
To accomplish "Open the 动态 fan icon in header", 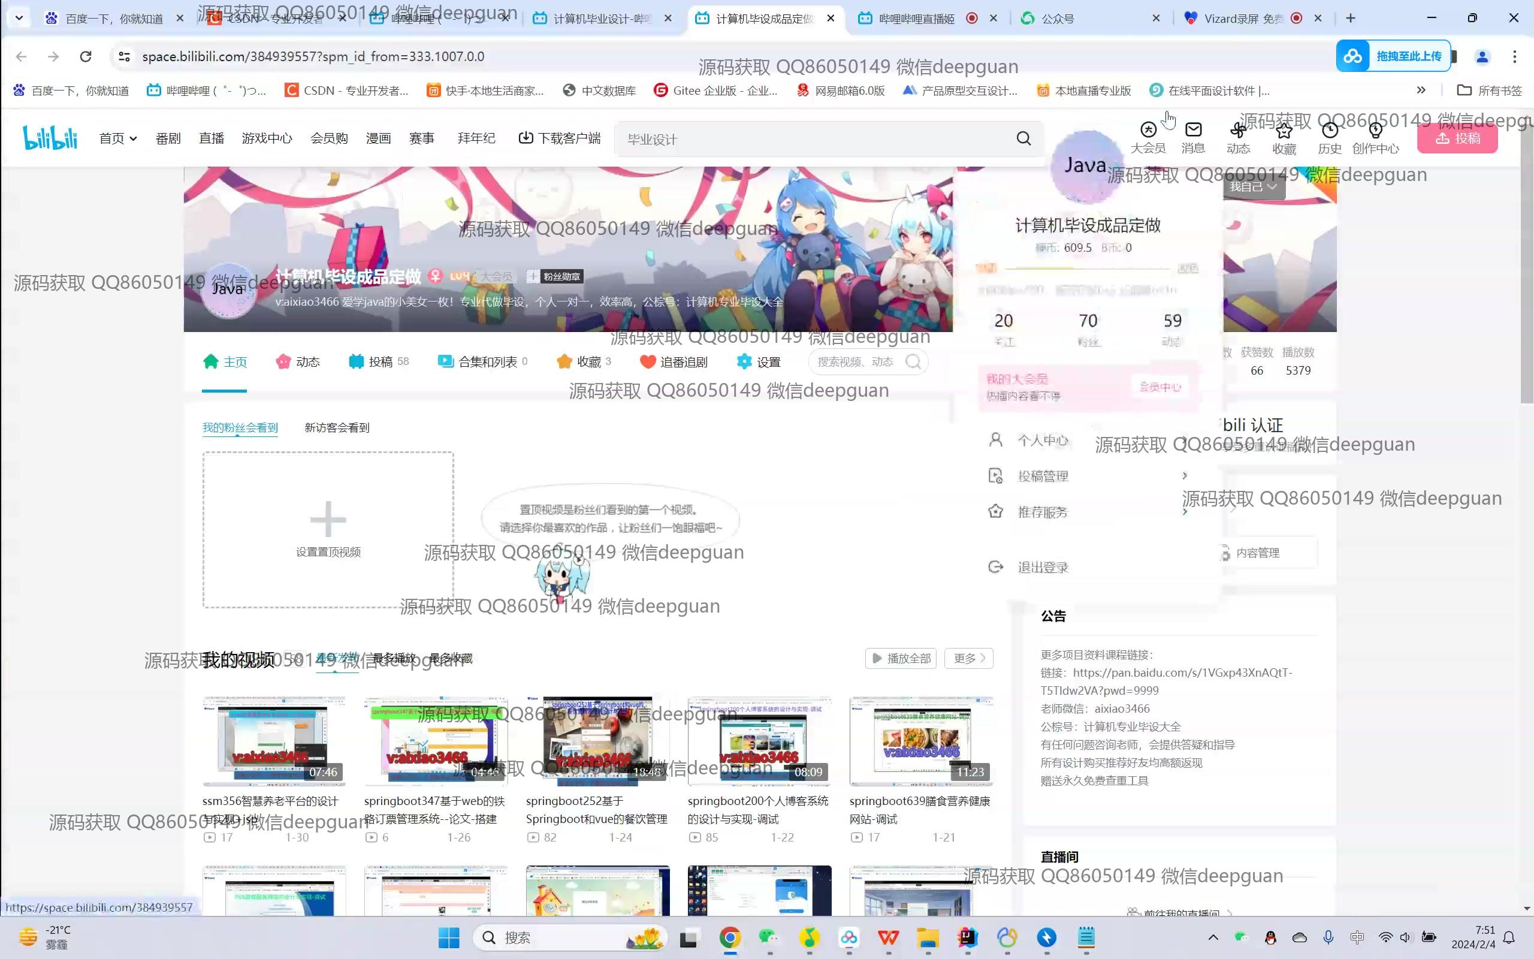I will [x=1238, y=138].
